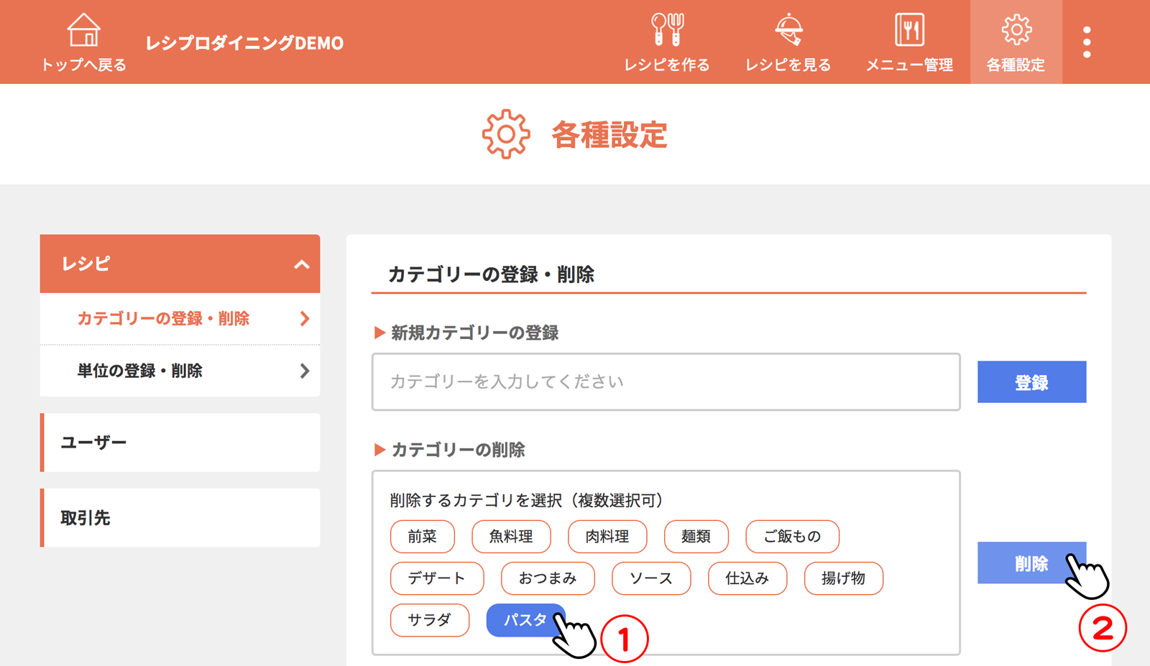Screen dimensions: 1150x666
Task: Click the home icon to return to top
Action: (x=83, y=31)
